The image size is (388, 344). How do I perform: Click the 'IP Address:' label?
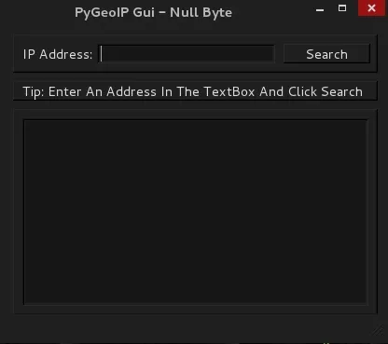(x=58, y=54)
